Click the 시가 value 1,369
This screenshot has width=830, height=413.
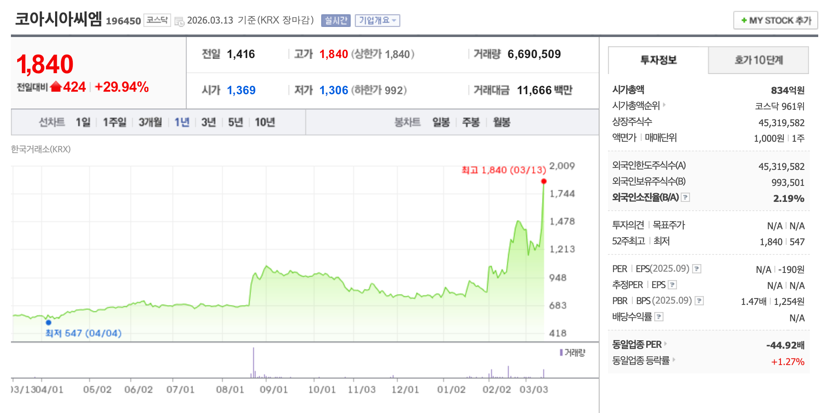(241, 90)
